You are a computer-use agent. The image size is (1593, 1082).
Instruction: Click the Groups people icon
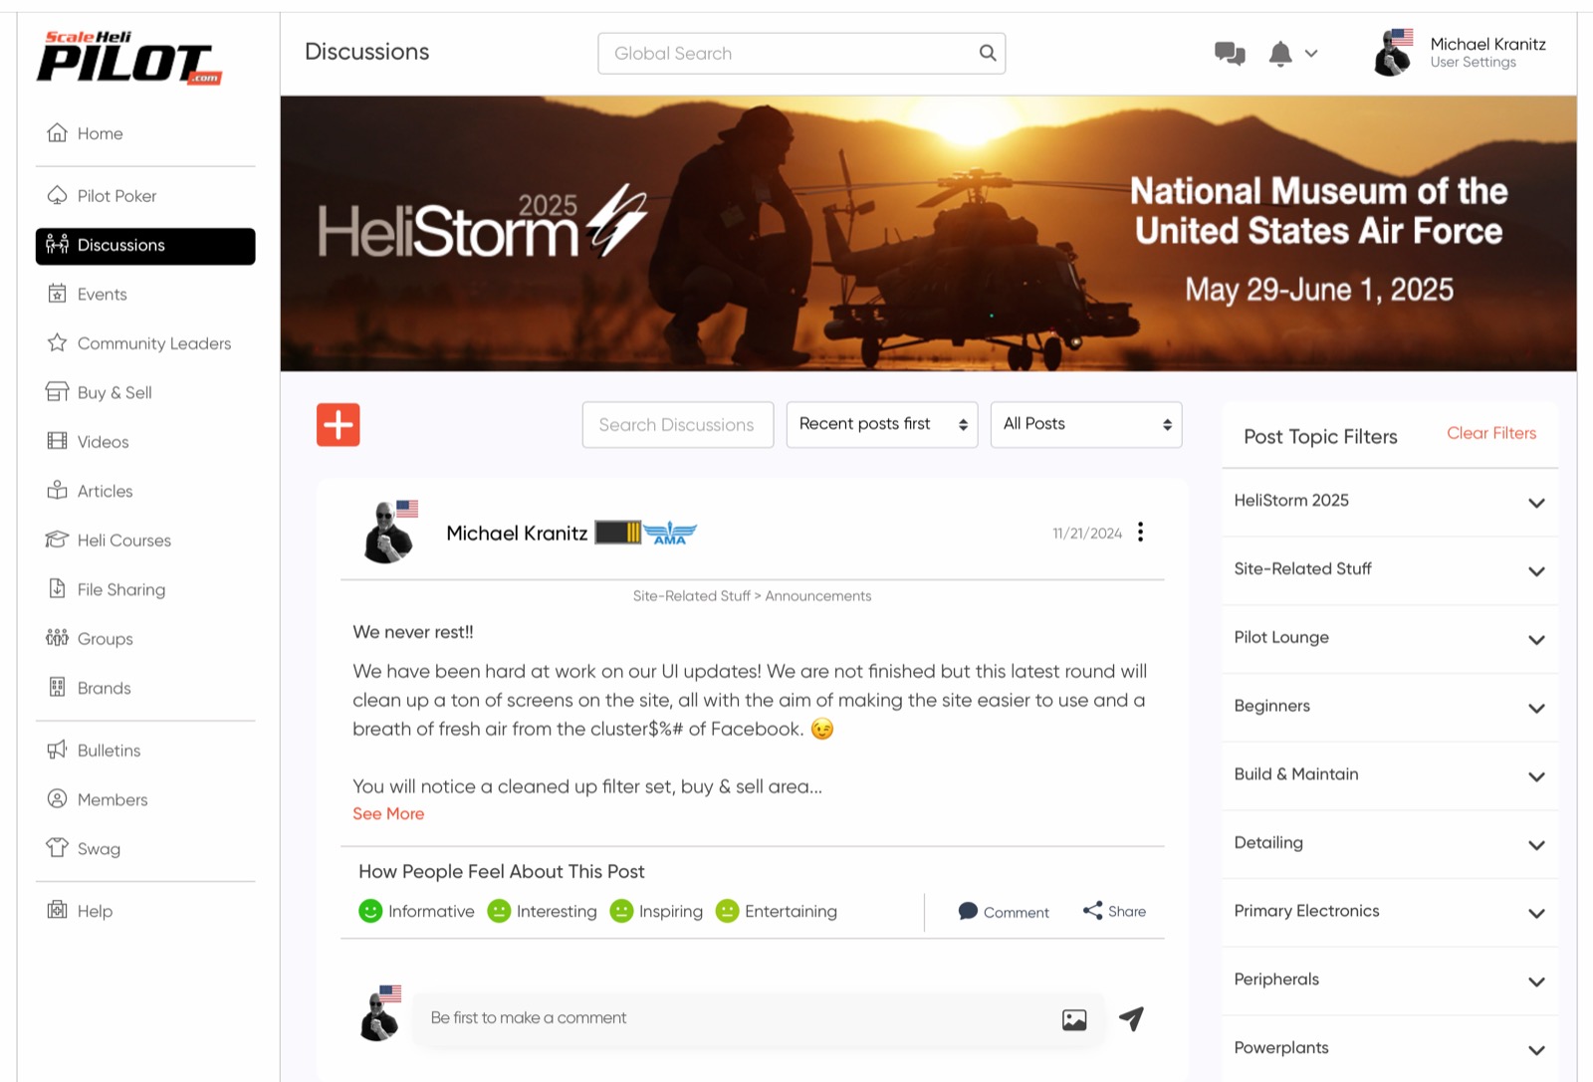[57, 639]
